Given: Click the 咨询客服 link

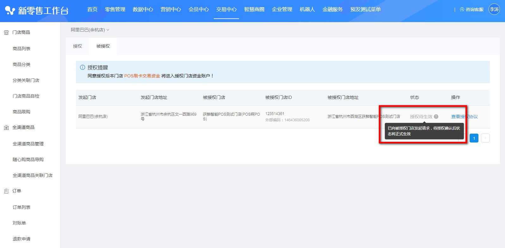Looking at the screenshot, I should click(x=475, y=9).
